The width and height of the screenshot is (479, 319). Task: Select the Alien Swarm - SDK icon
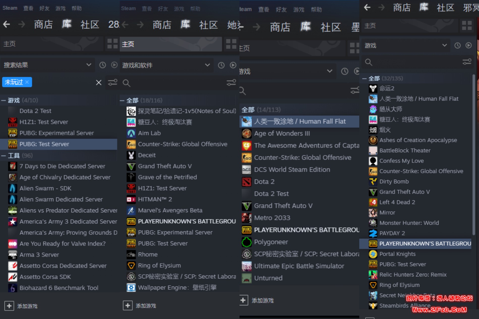pos(13,188)
